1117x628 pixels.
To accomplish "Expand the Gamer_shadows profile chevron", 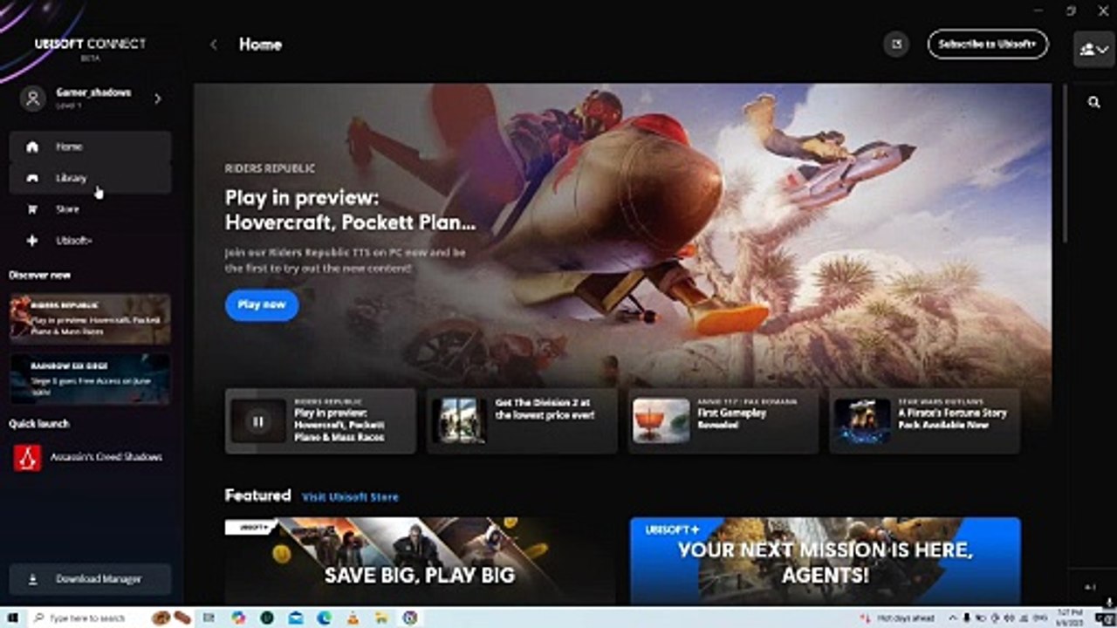I will pyautogui.click(x=158, y=99).
